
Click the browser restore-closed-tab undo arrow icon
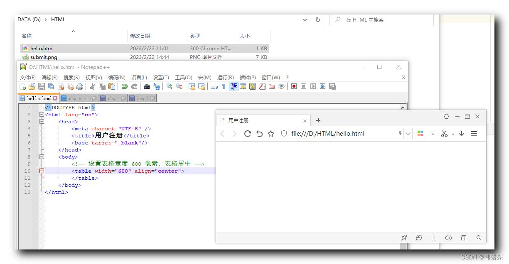(x=259, y=134)
